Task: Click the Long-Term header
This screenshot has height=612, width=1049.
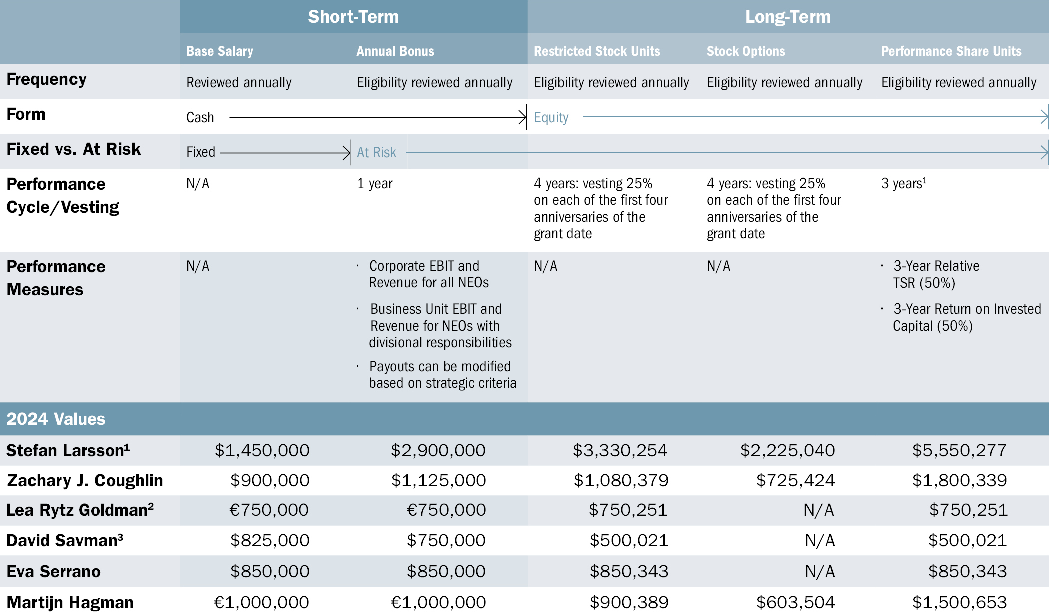Action: (787, 17)
